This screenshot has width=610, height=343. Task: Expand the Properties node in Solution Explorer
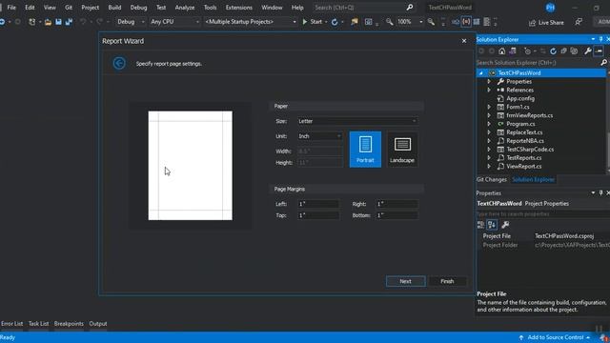click(489, 81)
